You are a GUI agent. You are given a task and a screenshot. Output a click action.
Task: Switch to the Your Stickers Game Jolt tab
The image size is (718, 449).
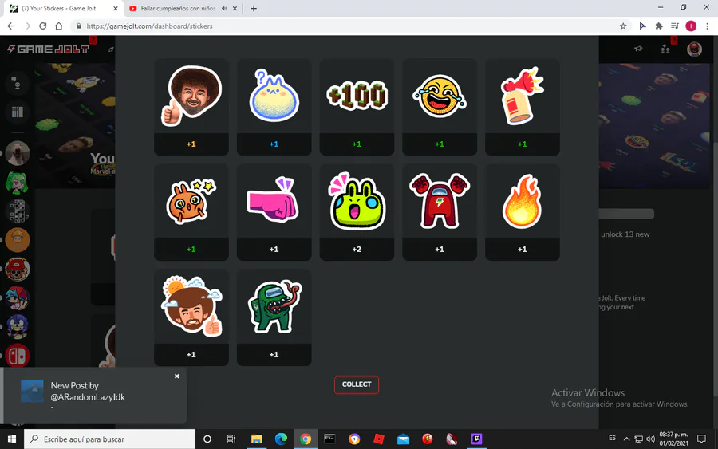point(63,8)
